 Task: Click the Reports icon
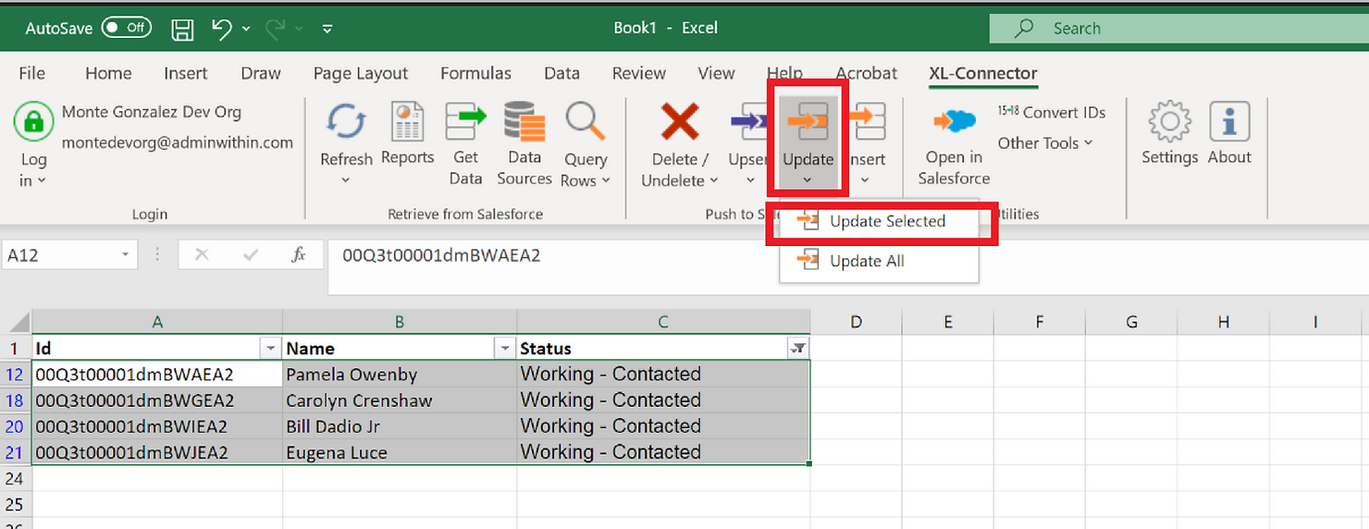click(407, 122)
